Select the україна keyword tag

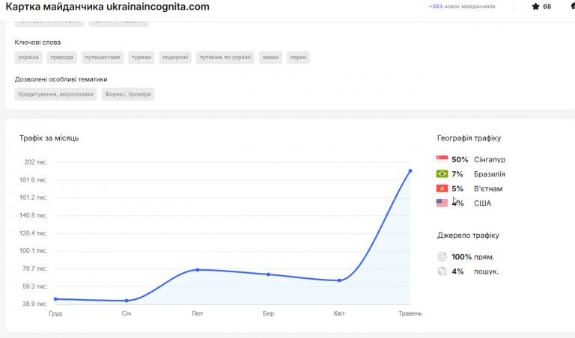pyautogui.click(x=28, y=57)
